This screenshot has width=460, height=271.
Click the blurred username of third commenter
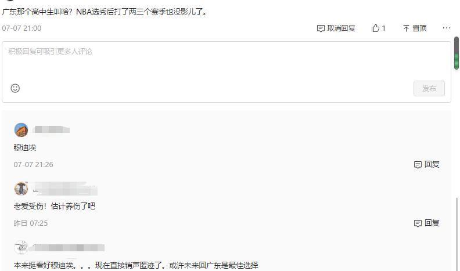click(69, 248)
